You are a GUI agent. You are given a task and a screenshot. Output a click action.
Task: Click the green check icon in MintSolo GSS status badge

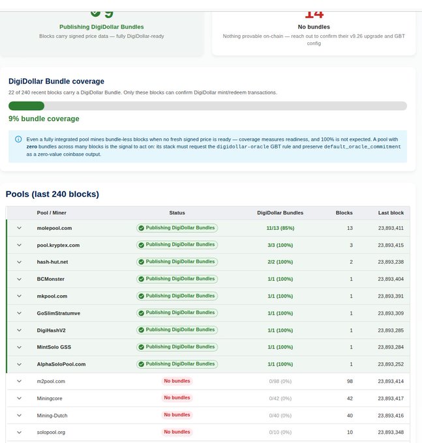click(142, 347)
